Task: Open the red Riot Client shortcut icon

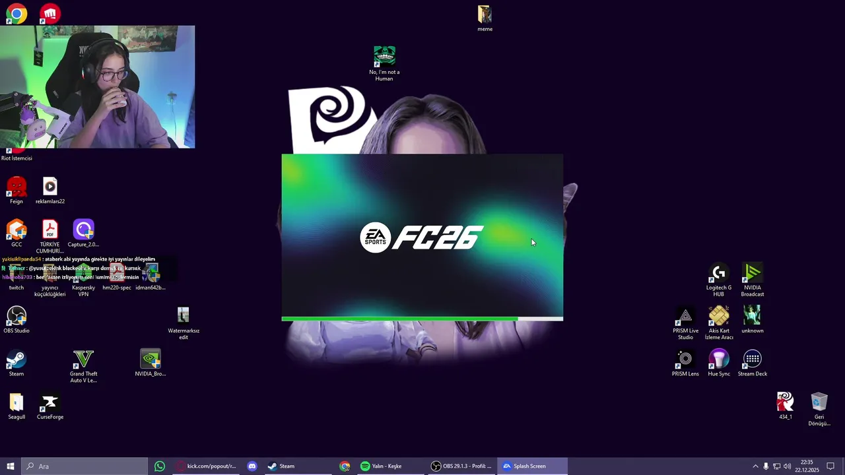Action: point(50,14)
